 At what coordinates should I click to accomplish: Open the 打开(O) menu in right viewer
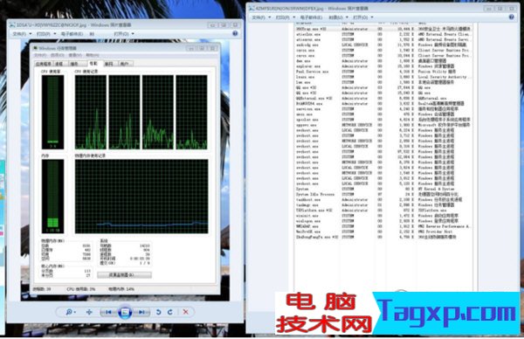point(363,17)
